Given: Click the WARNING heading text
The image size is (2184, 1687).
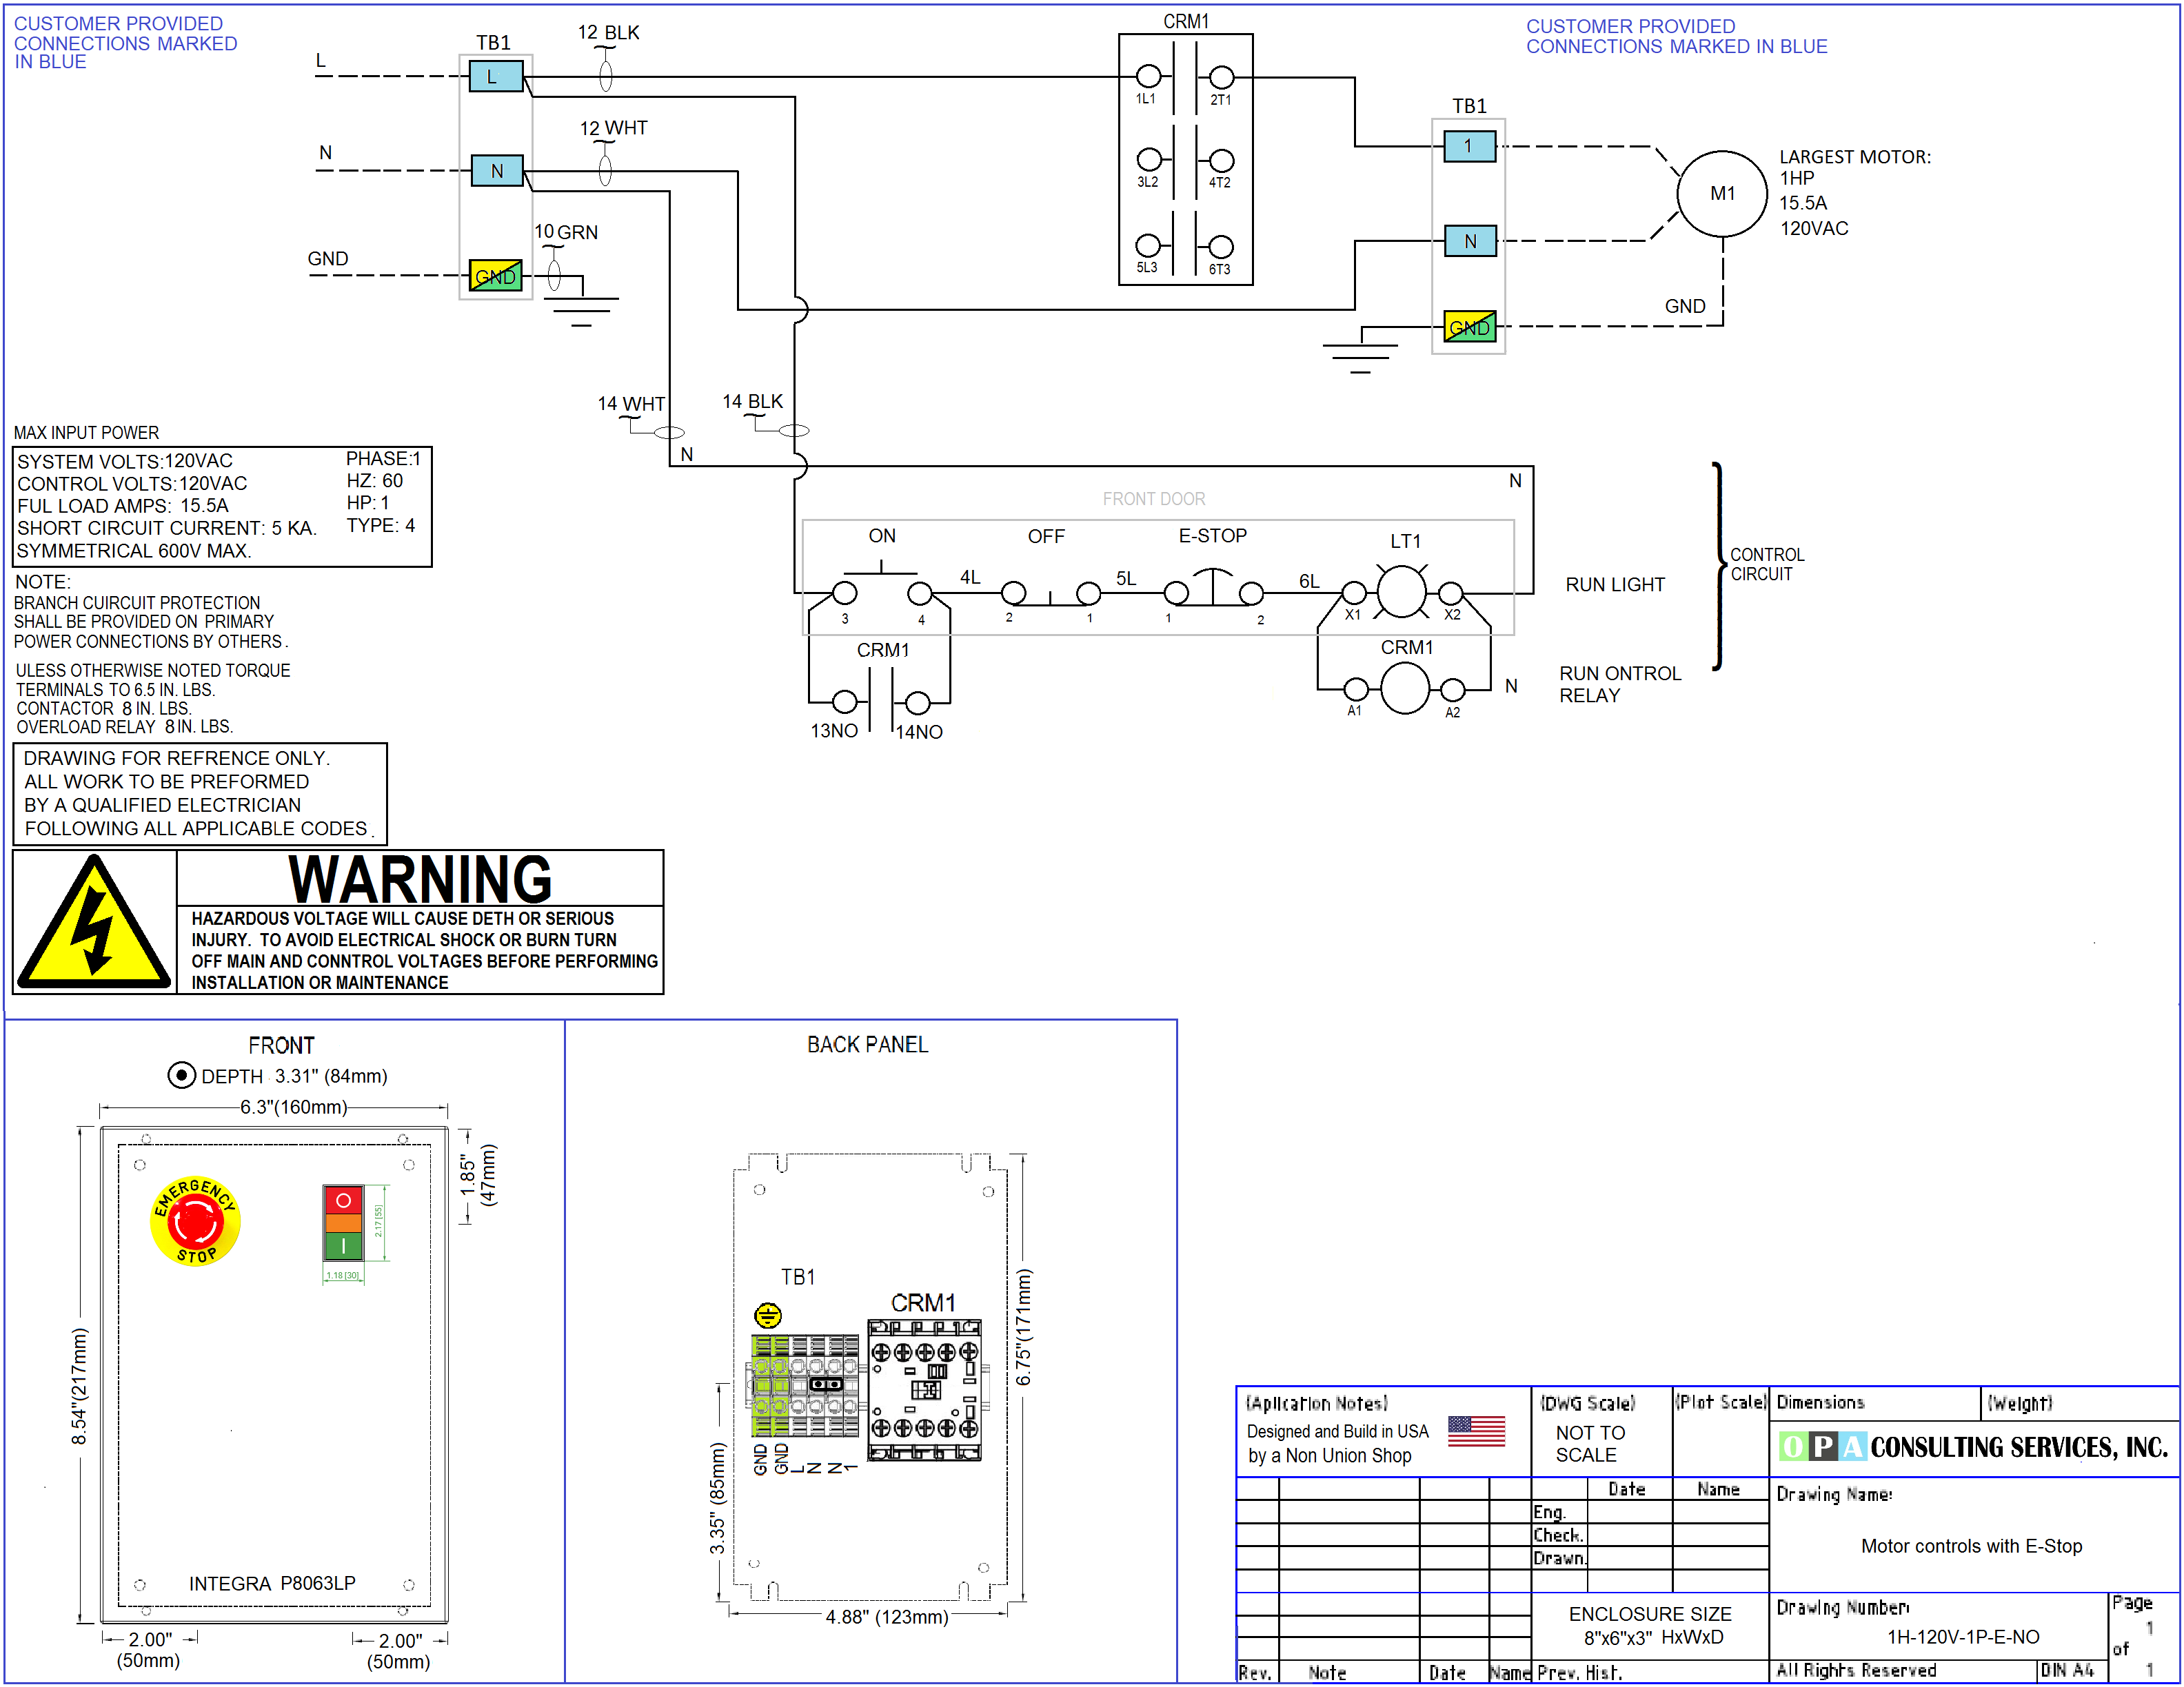Looking at the screenshot, I should (x=420, y=879).
